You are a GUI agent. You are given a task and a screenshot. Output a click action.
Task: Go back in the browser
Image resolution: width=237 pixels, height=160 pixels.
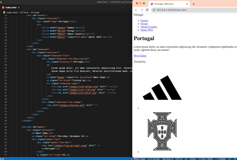pyautogui.click(x=136, y=10)
